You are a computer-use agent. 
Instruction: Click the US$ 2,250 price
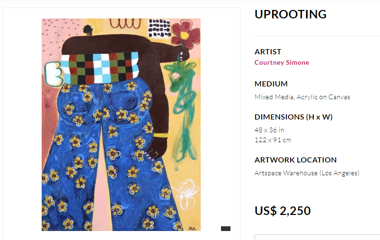tap(283, 211)
